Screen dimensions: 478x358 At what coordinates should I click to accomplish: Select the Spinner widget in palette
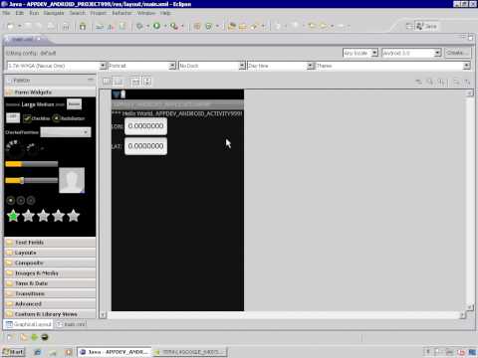[x=66, y=132]
